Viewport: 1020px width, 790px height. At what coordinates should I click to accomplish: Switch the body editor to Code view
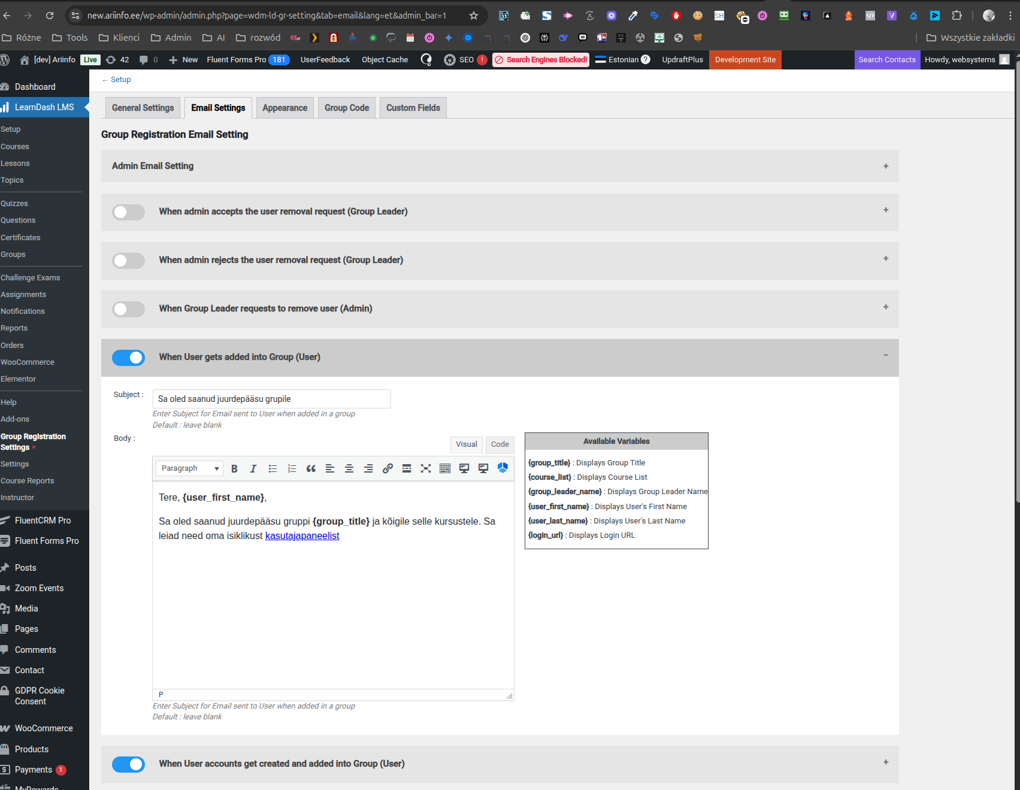[500, 444]
